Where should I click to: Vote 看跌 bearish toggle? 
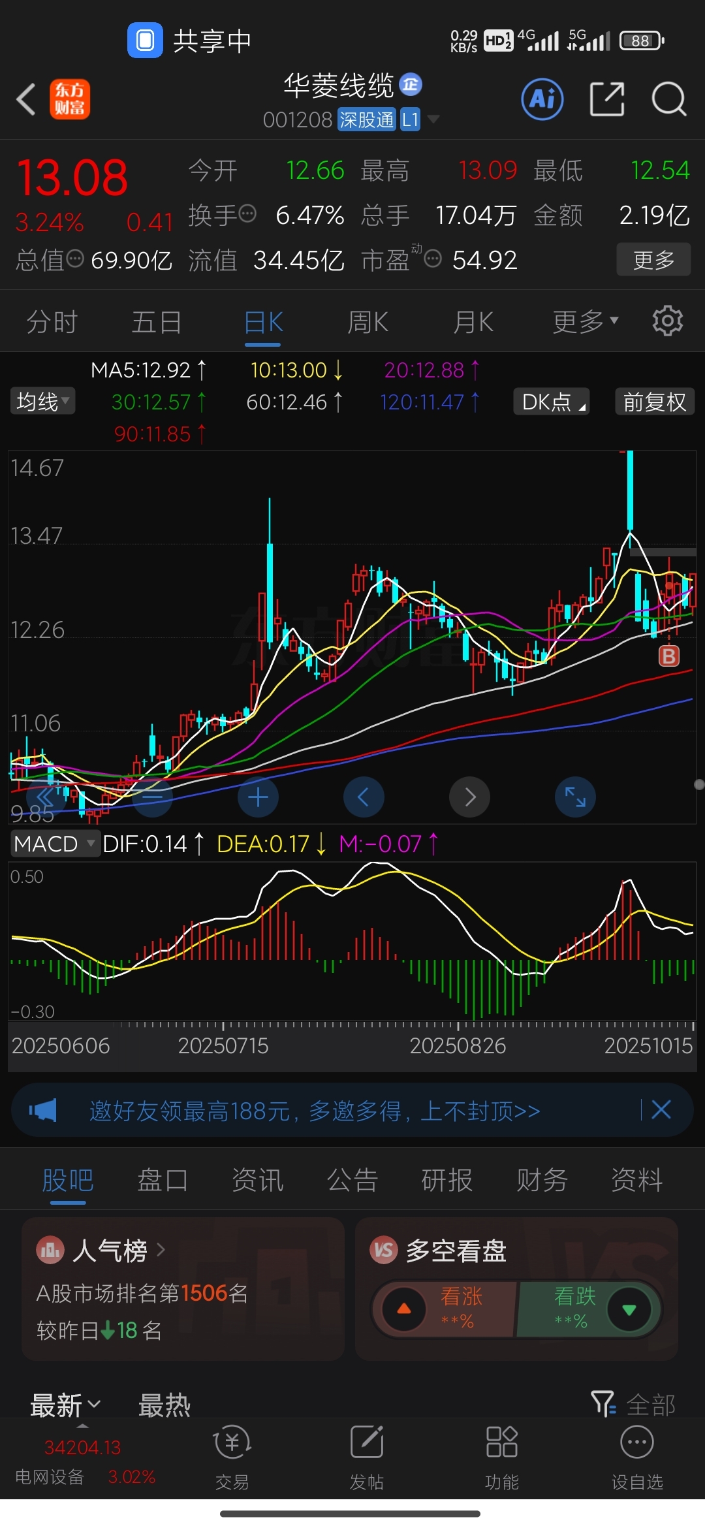589,1309
